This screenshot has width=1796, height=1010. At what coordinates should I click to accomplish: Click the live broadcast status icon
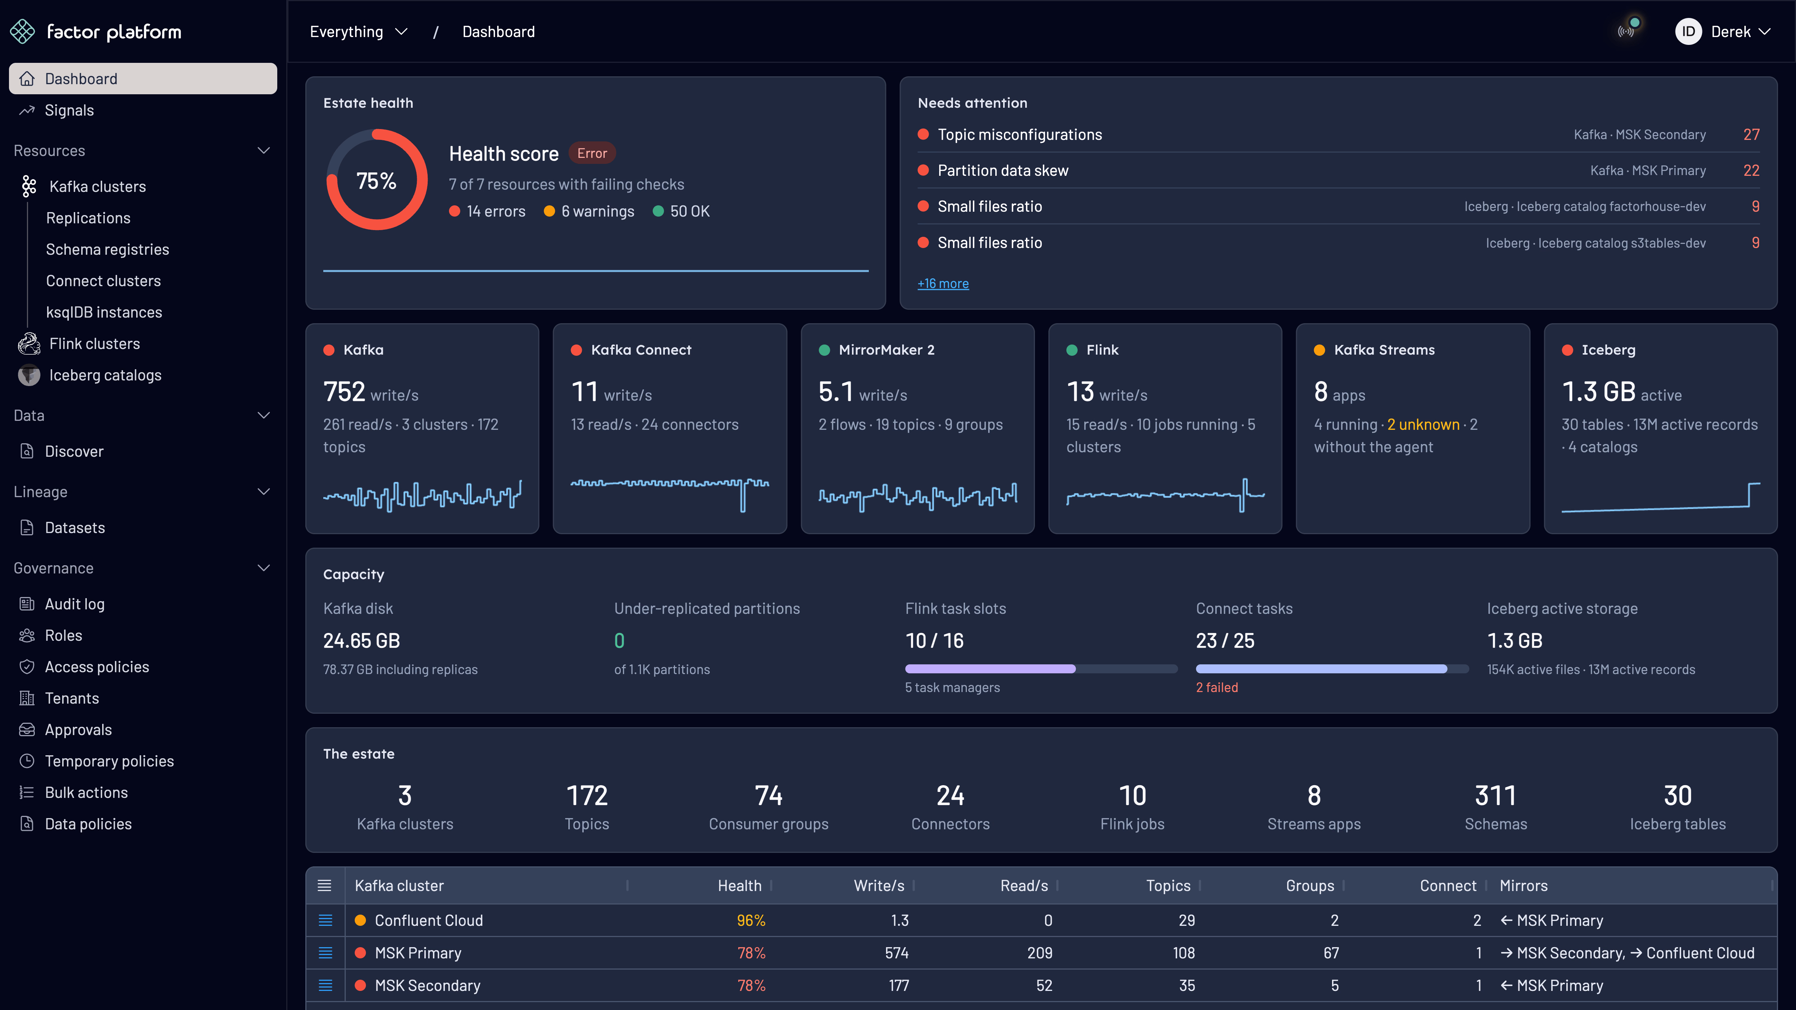[1627, 31]
